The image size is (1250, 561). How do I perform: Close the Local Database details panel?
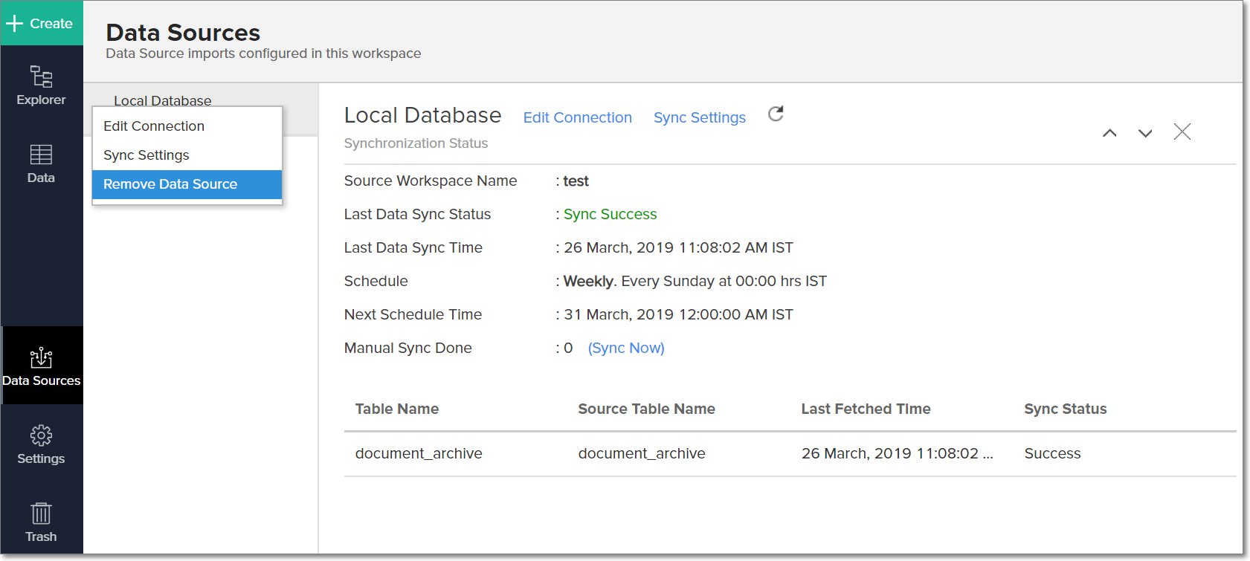(1182, 132)
